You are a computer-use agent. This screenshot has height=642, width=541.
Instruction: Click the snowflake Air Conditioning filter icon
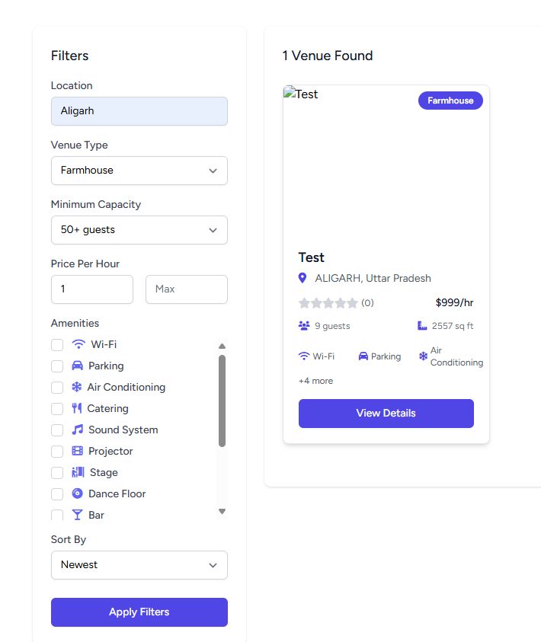click(x=77, y=387)
